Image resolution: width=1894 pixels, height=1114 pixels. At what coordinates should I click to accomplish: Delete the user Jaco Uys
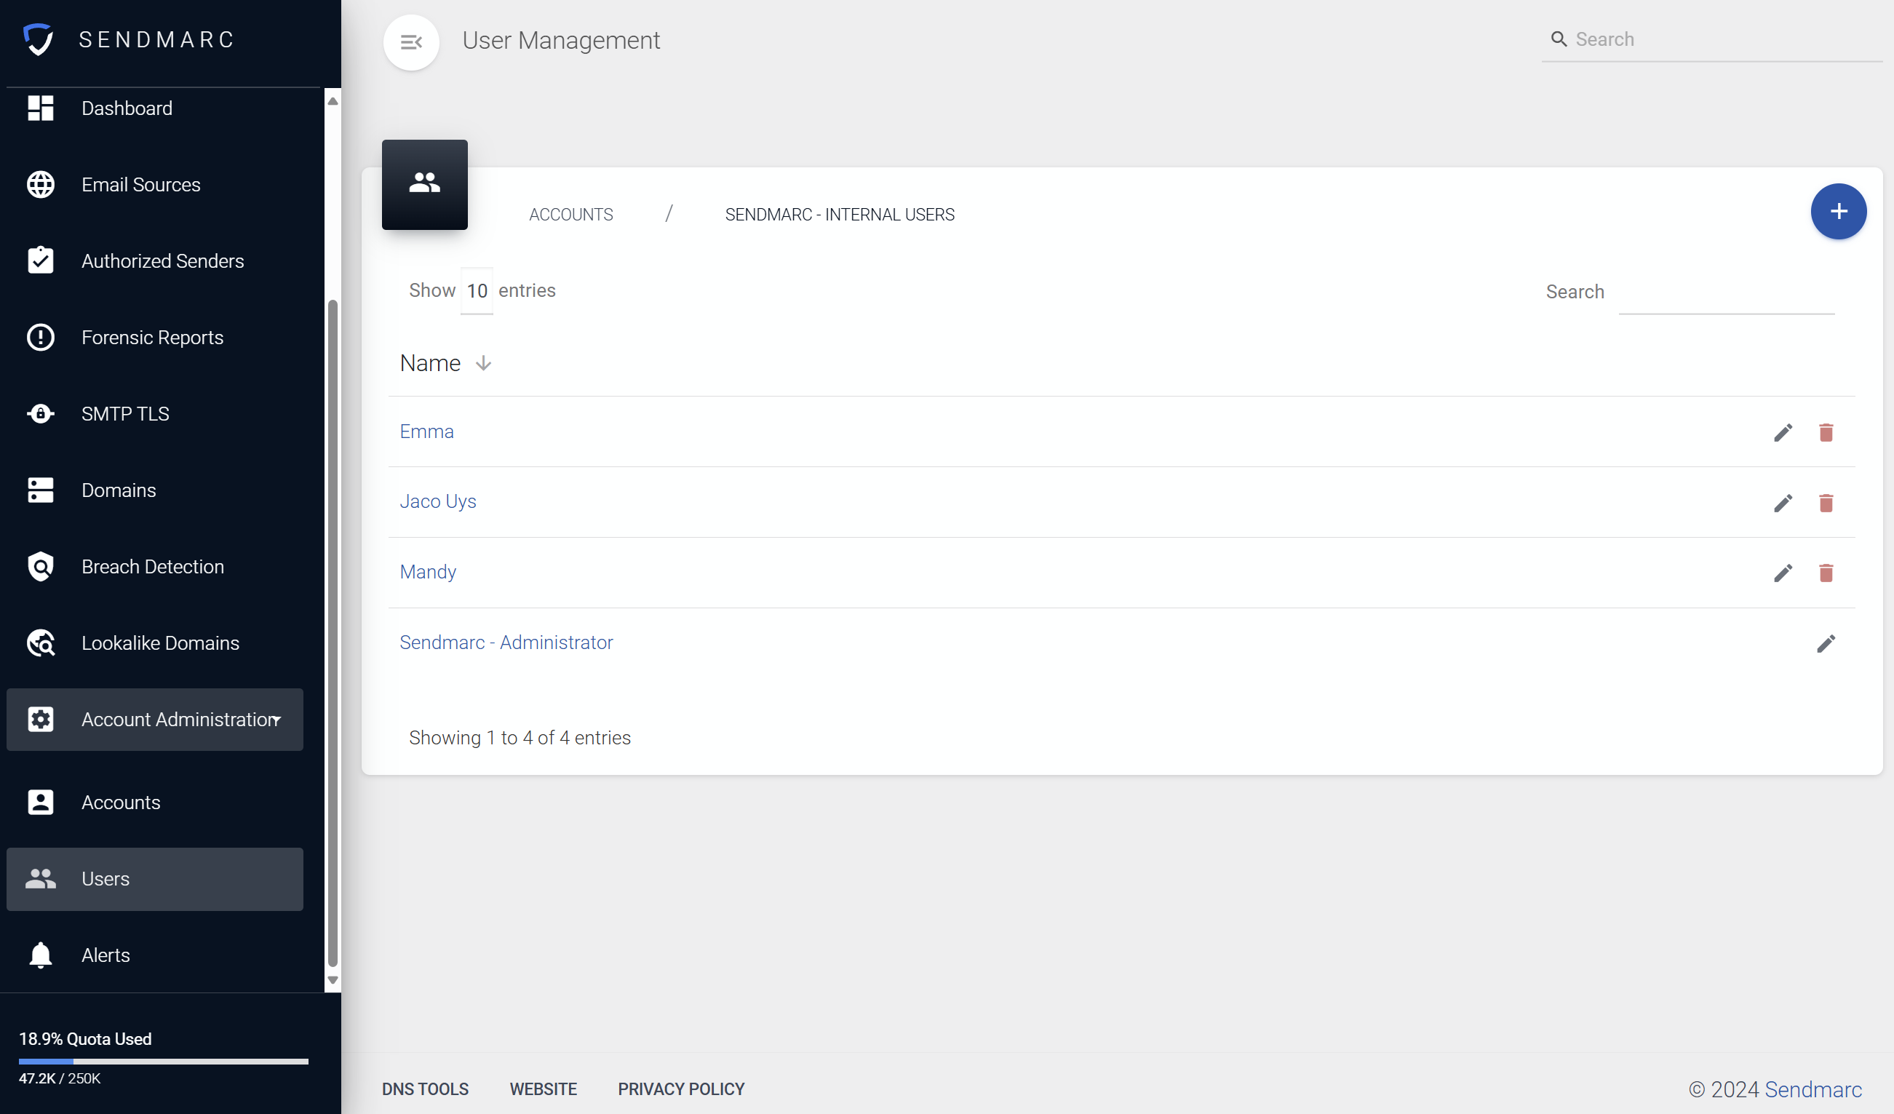pos(1826,503)
